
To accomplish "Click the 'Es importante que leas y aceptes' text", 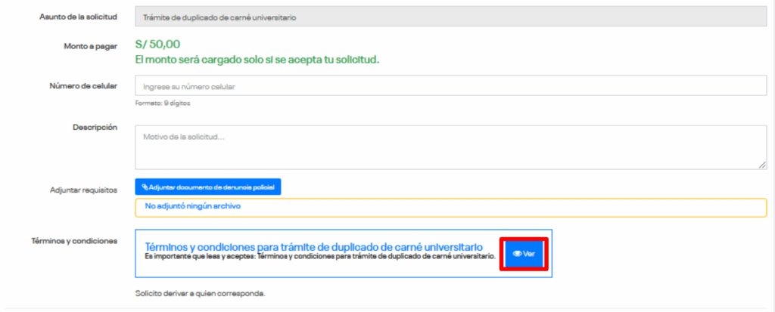I will (320, 257).
